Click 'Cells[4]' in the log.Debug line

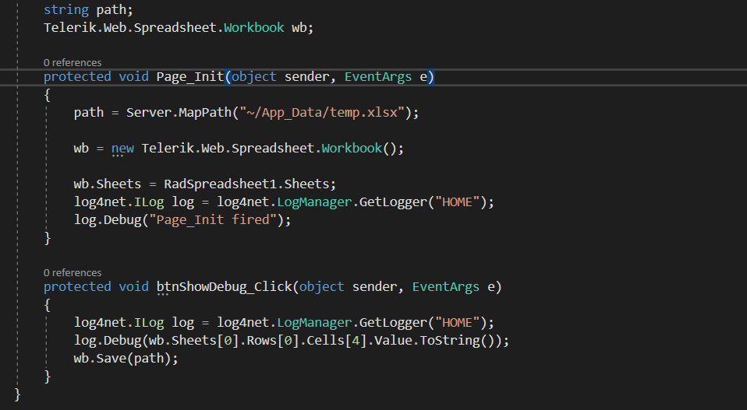tap(337, 341)
